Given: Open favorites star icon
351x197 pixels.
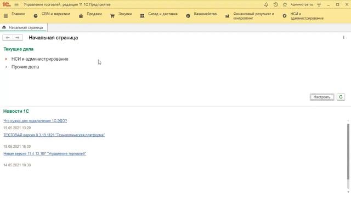Looking at the screenshot, I should click(285, 4).
